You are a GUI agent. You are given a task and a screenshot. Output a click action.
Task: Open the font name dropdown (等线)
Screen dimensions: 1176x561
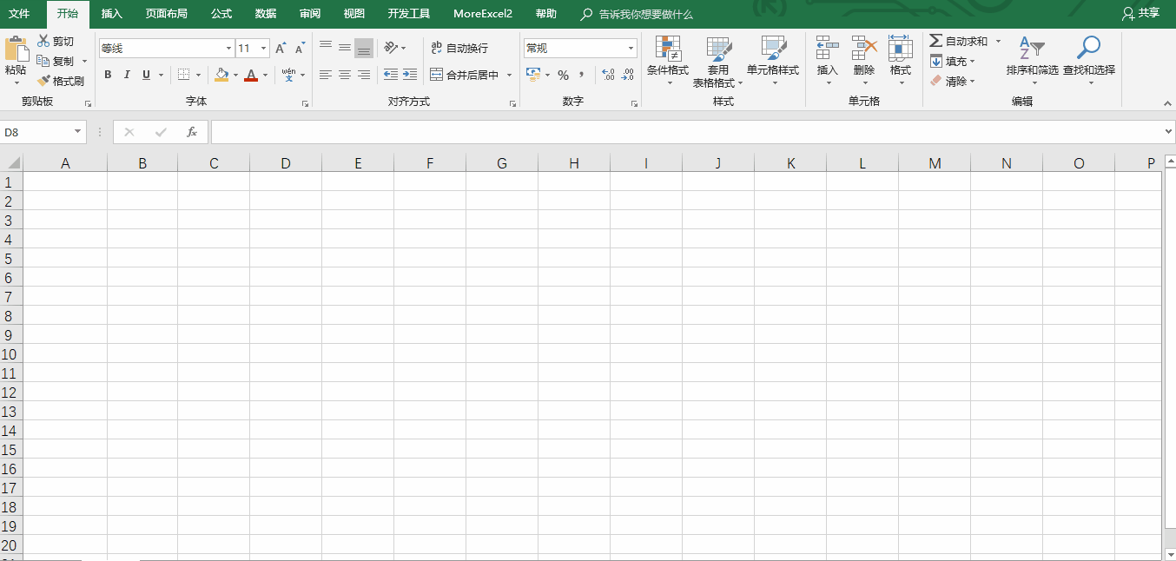point(229,49)
